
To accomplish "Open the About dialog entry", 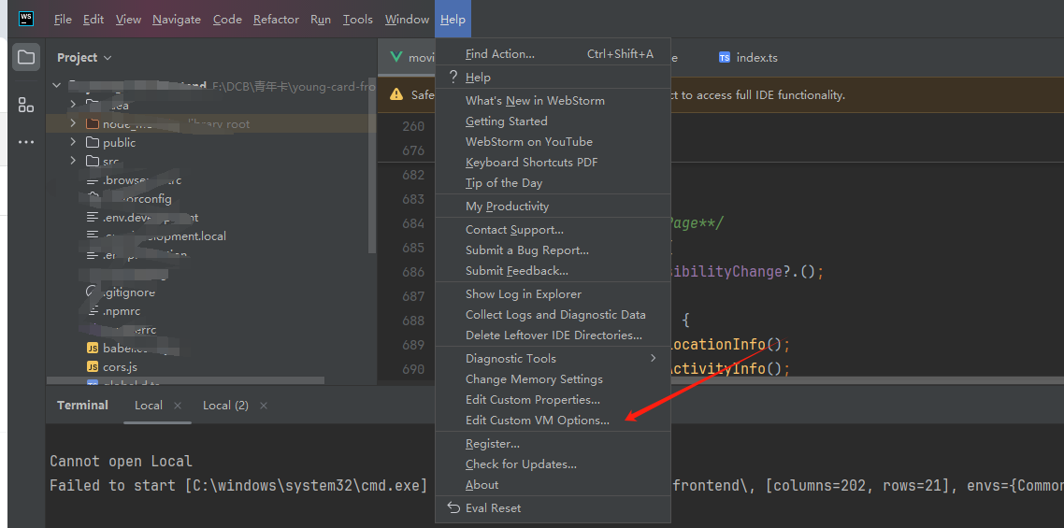I will [x=553, y=485].
